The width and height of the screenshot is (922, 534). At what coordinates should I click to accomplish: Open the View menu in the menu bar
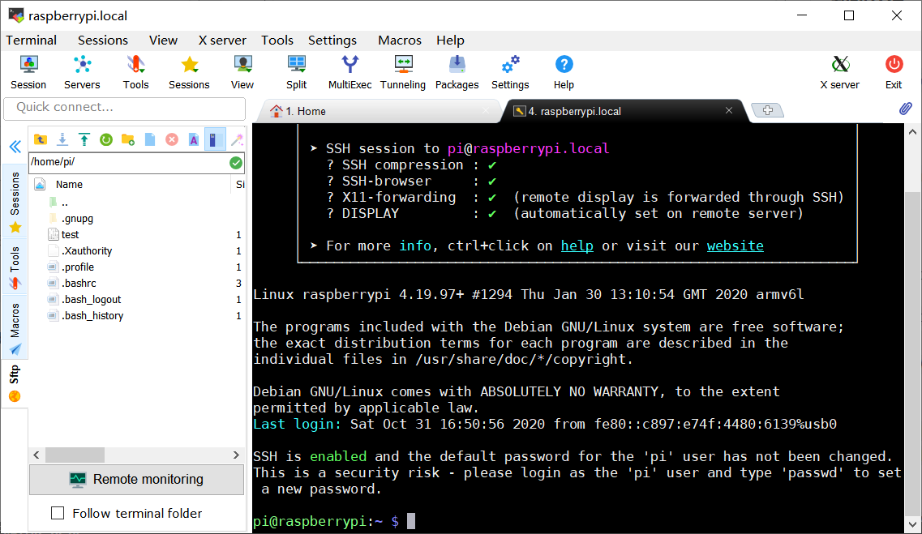click(163, 40)
